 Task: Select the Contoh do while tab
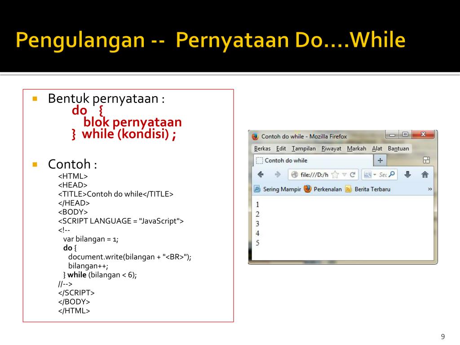313,160
